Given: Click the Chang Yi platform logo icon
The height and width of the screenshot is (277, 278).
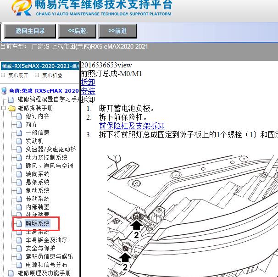Looking at the screenshot, I should [x=22, y=7].
